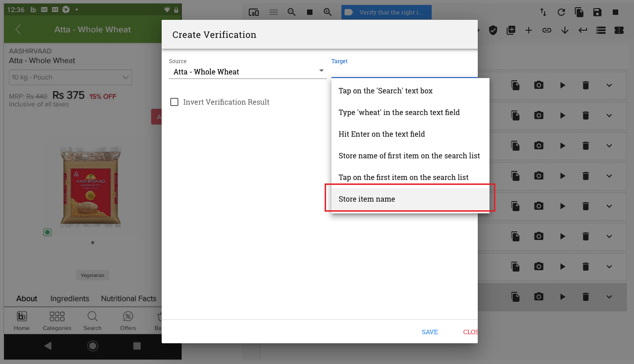Viewport: 634px width, 364px height.
Task: Play the highlighted last step row
Action: coord(563,297)
